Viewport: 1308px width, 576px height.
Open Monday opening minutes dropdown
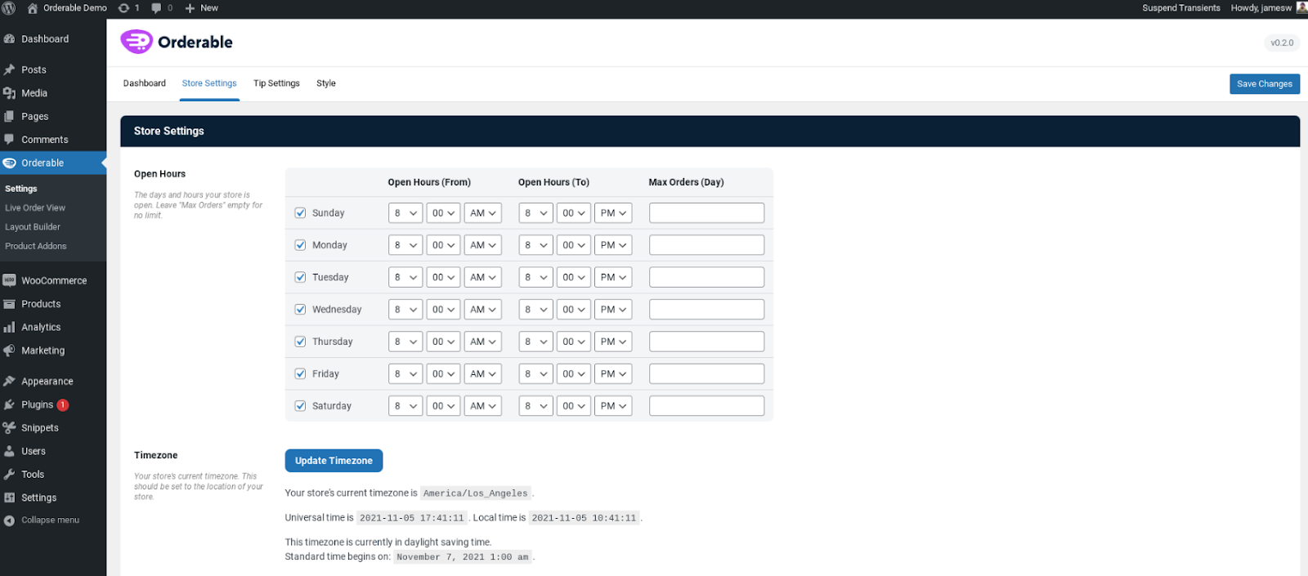[443, 245]
